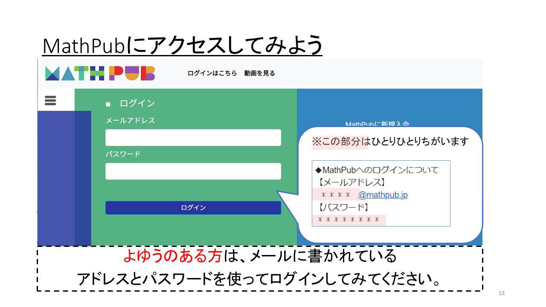Click the MathPubに新規入会 text
Image resolution: width=546 pixels, height=307 pixels.
coord(378,124)
